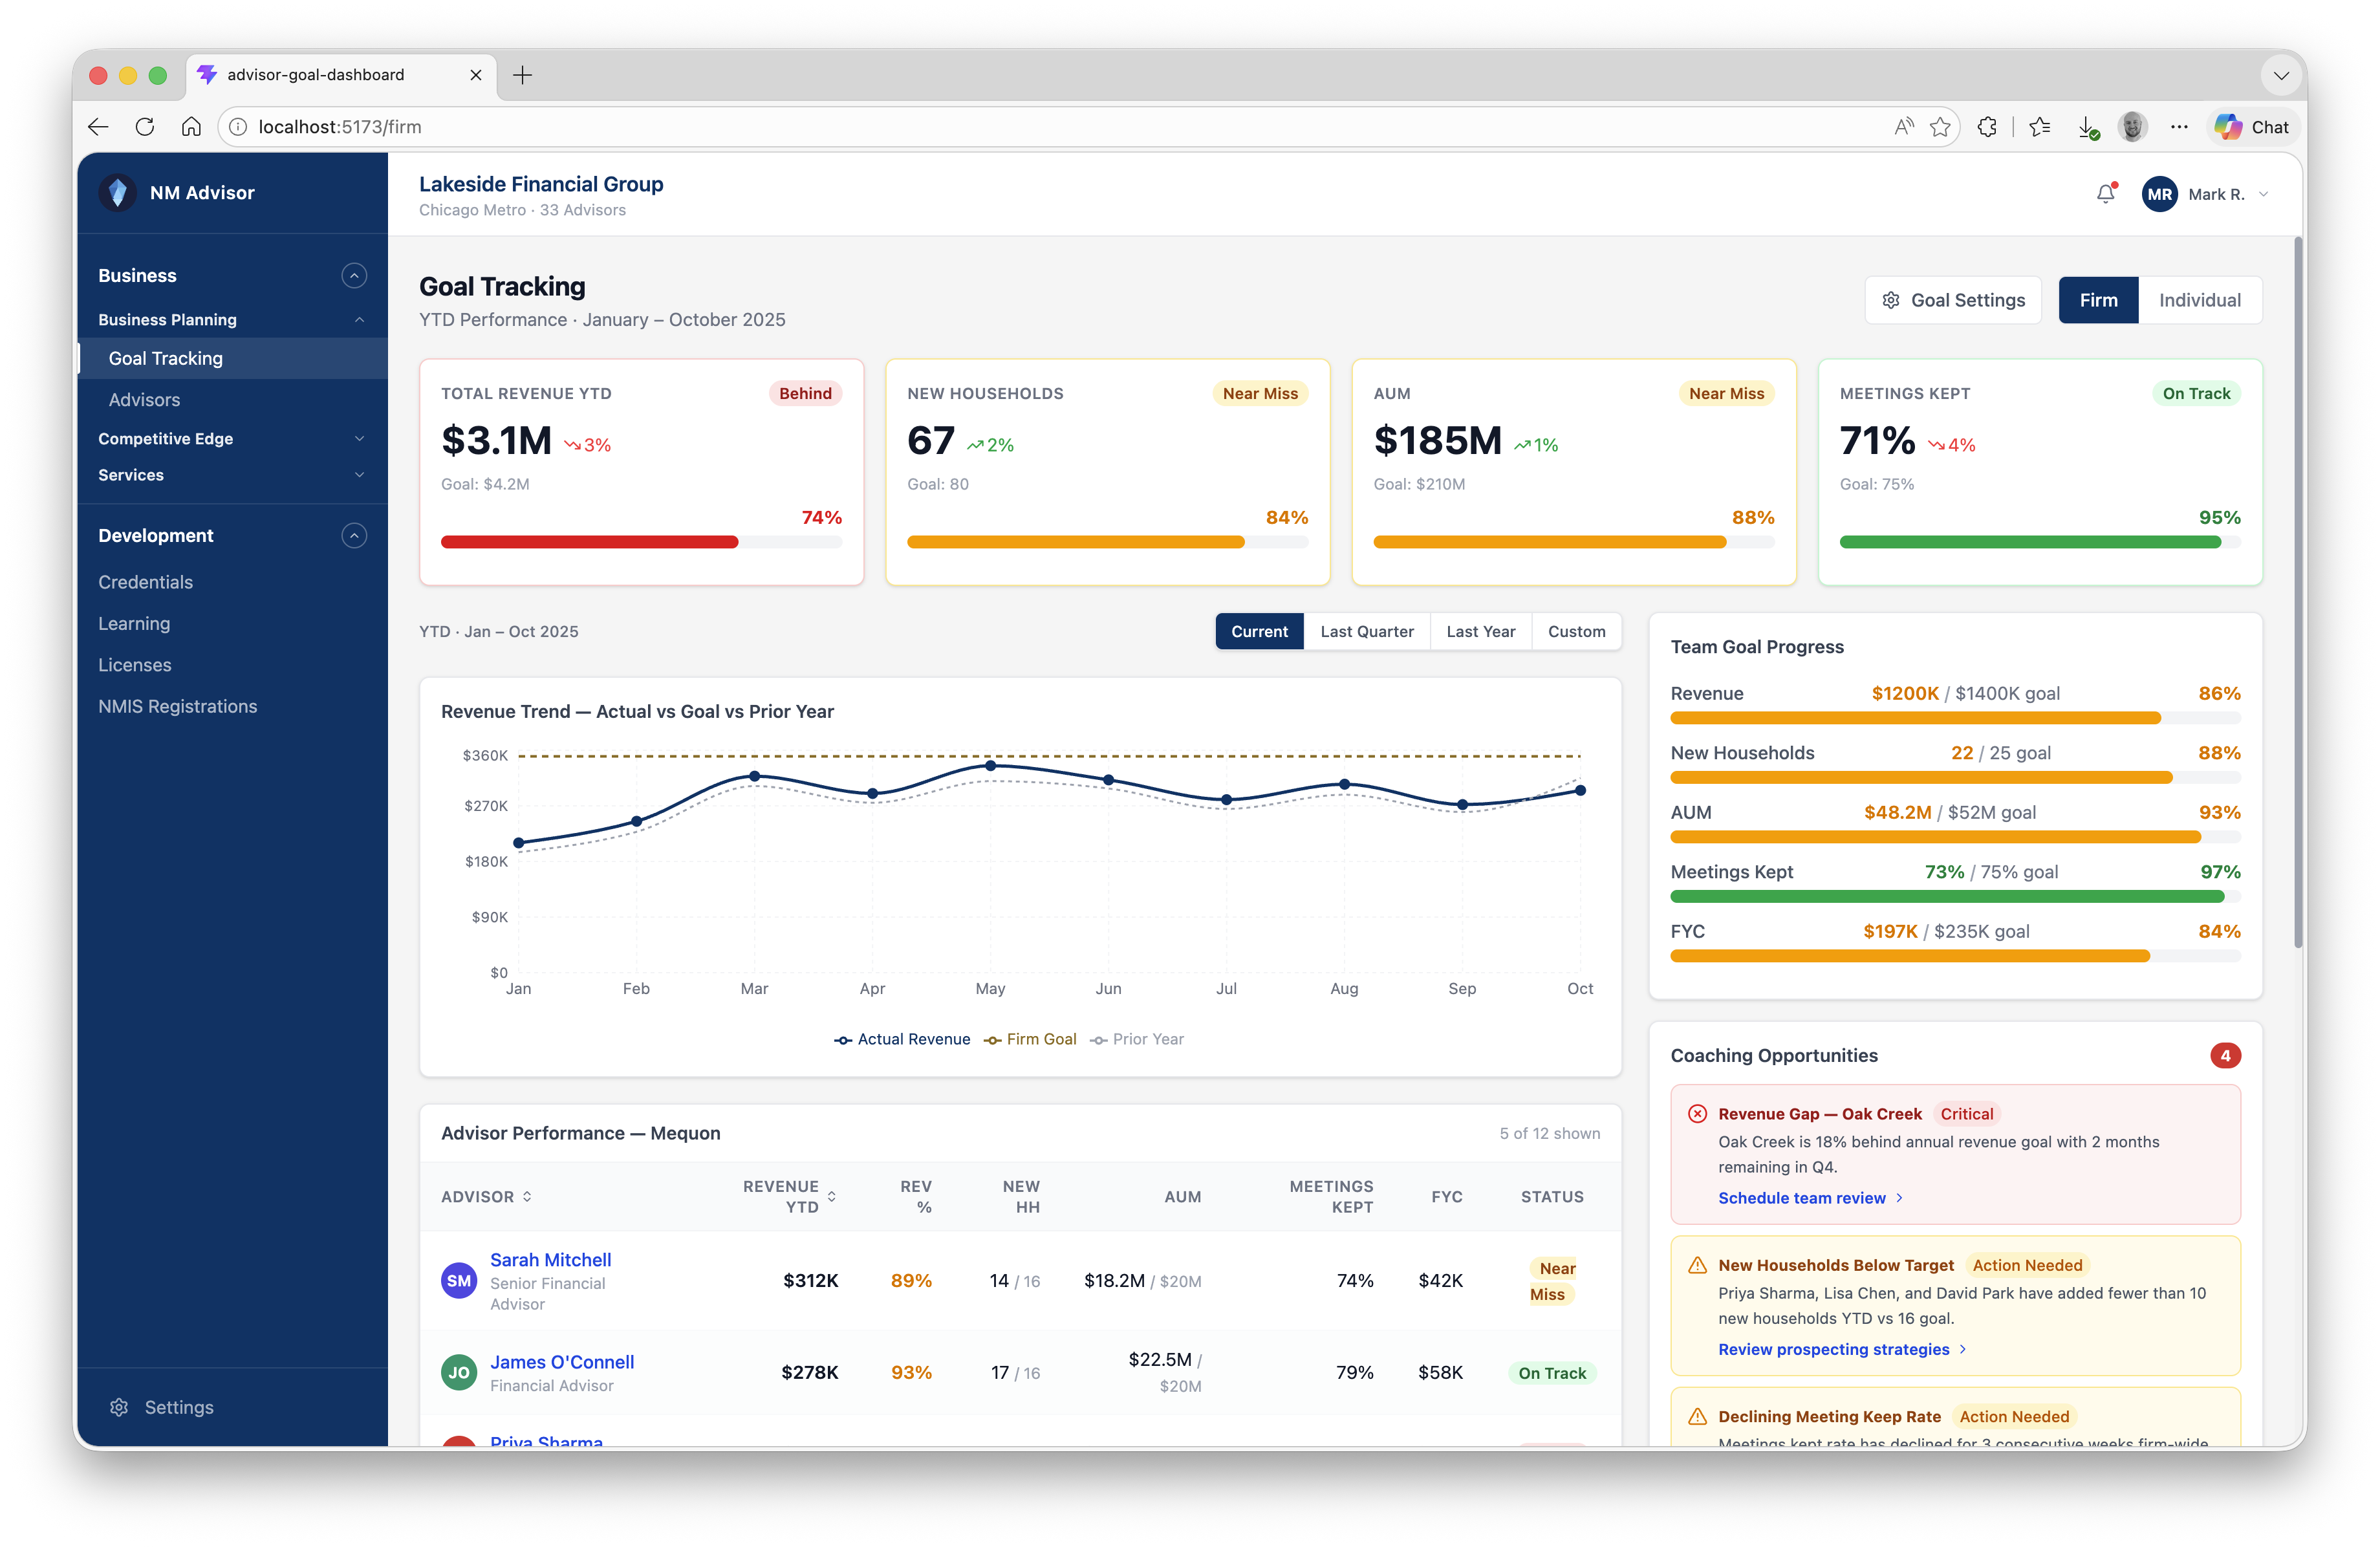The height and width of the screenshot is (1547, 2380).
Task: Collapse the Business Planning submenu
Action: 359,320
